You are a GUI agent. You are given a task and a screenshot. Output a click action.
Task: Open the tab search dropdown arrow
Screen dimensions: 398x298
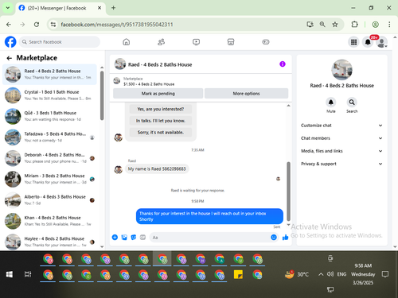pyautogui.click(x=8, y=8)
